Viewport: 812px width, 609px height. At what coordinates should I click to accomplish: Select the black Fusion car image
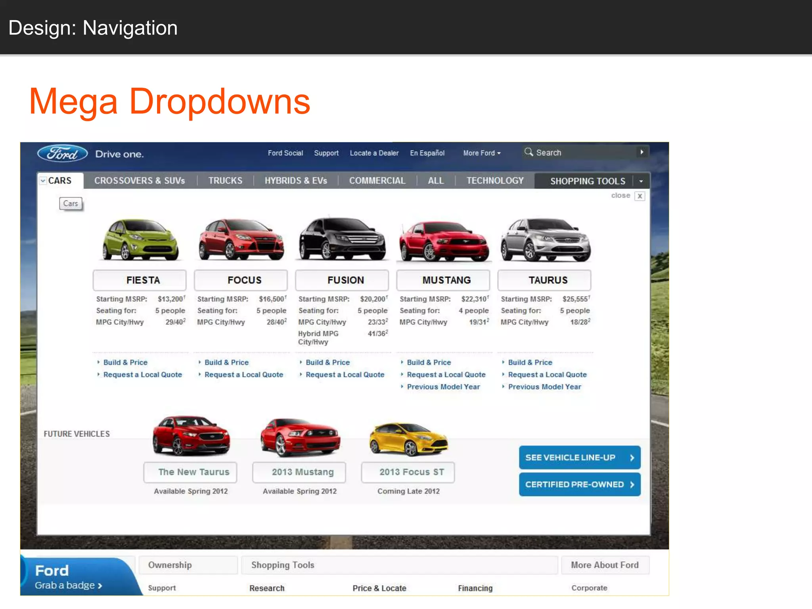[342, 238]
